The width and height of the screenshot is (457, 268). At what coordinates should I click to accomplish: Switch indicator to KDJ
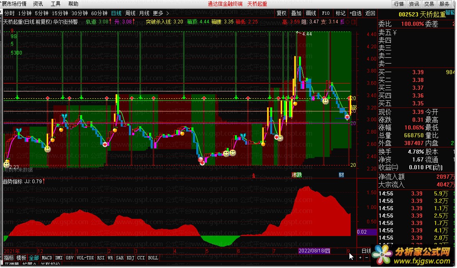pos(131,258)
